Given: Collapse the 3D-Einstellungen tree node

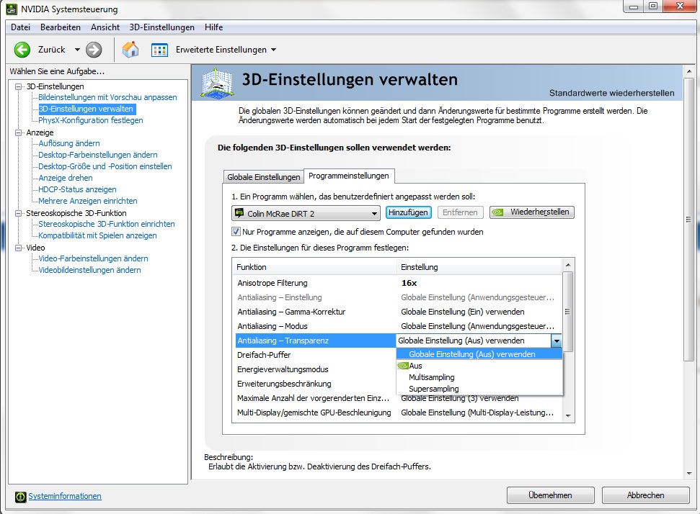Looking at the screenshot, I should (x=18, y=86).
